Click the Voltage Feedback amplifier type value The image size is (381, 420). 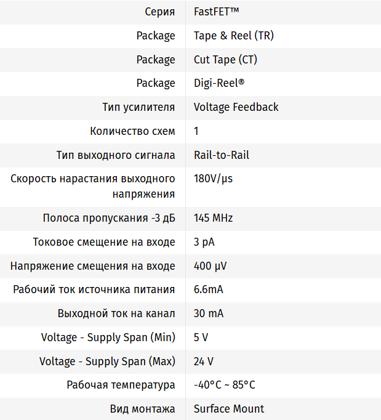[236, 107]
